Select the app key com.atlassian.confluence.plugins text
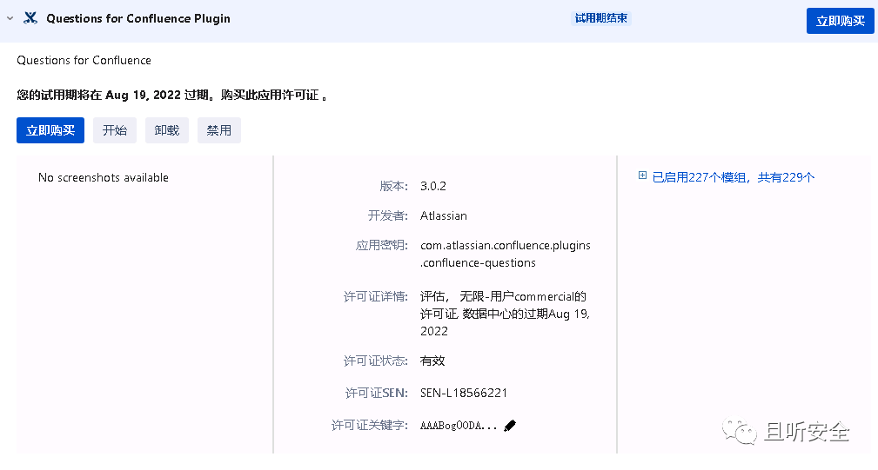 505,245
